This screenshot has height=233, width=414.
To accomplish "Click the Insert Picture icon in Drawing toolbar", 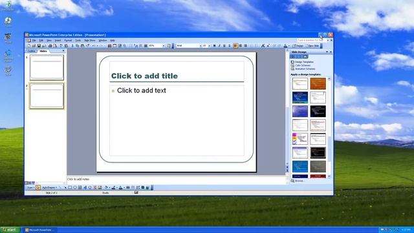I will [100, 188].
